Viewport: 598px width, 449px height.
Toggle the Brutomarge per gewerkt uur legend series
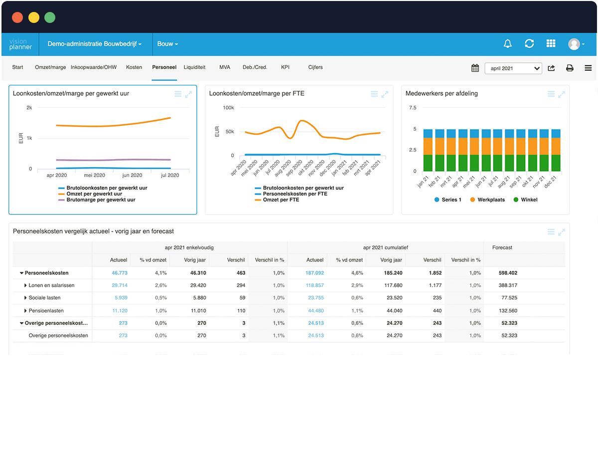[x=97, y=200]
